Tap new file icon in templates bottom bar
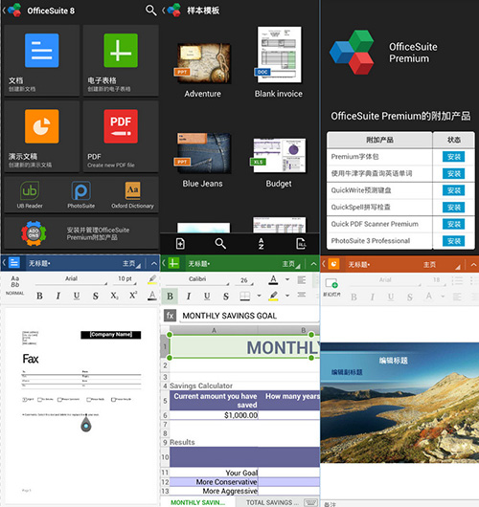This screenshot has height=507, width=479. click(180, 244)
